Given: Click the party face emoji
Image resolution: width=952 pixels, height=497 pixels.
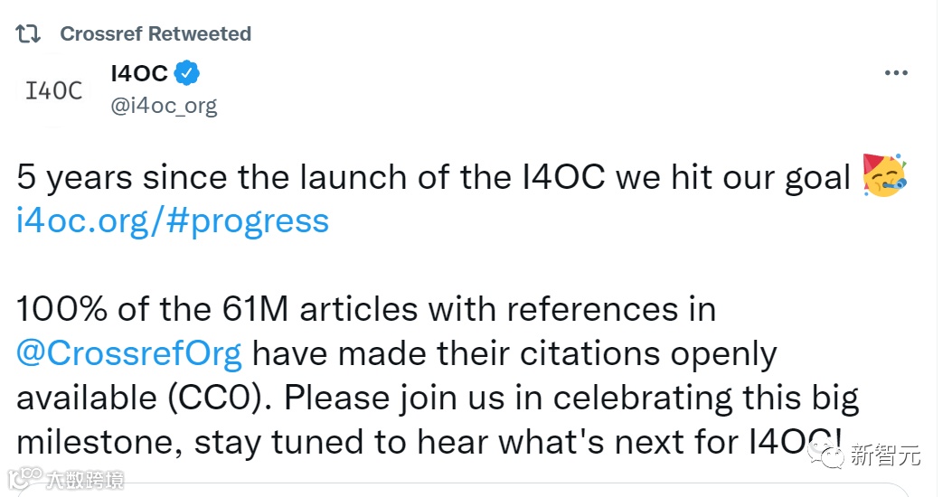Looking at the screenshot, I should pos(885,176).
